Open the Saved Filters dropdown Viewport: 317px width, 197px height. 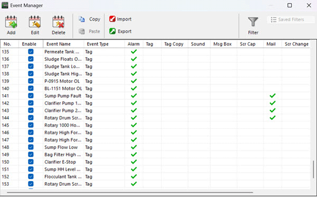291,20
